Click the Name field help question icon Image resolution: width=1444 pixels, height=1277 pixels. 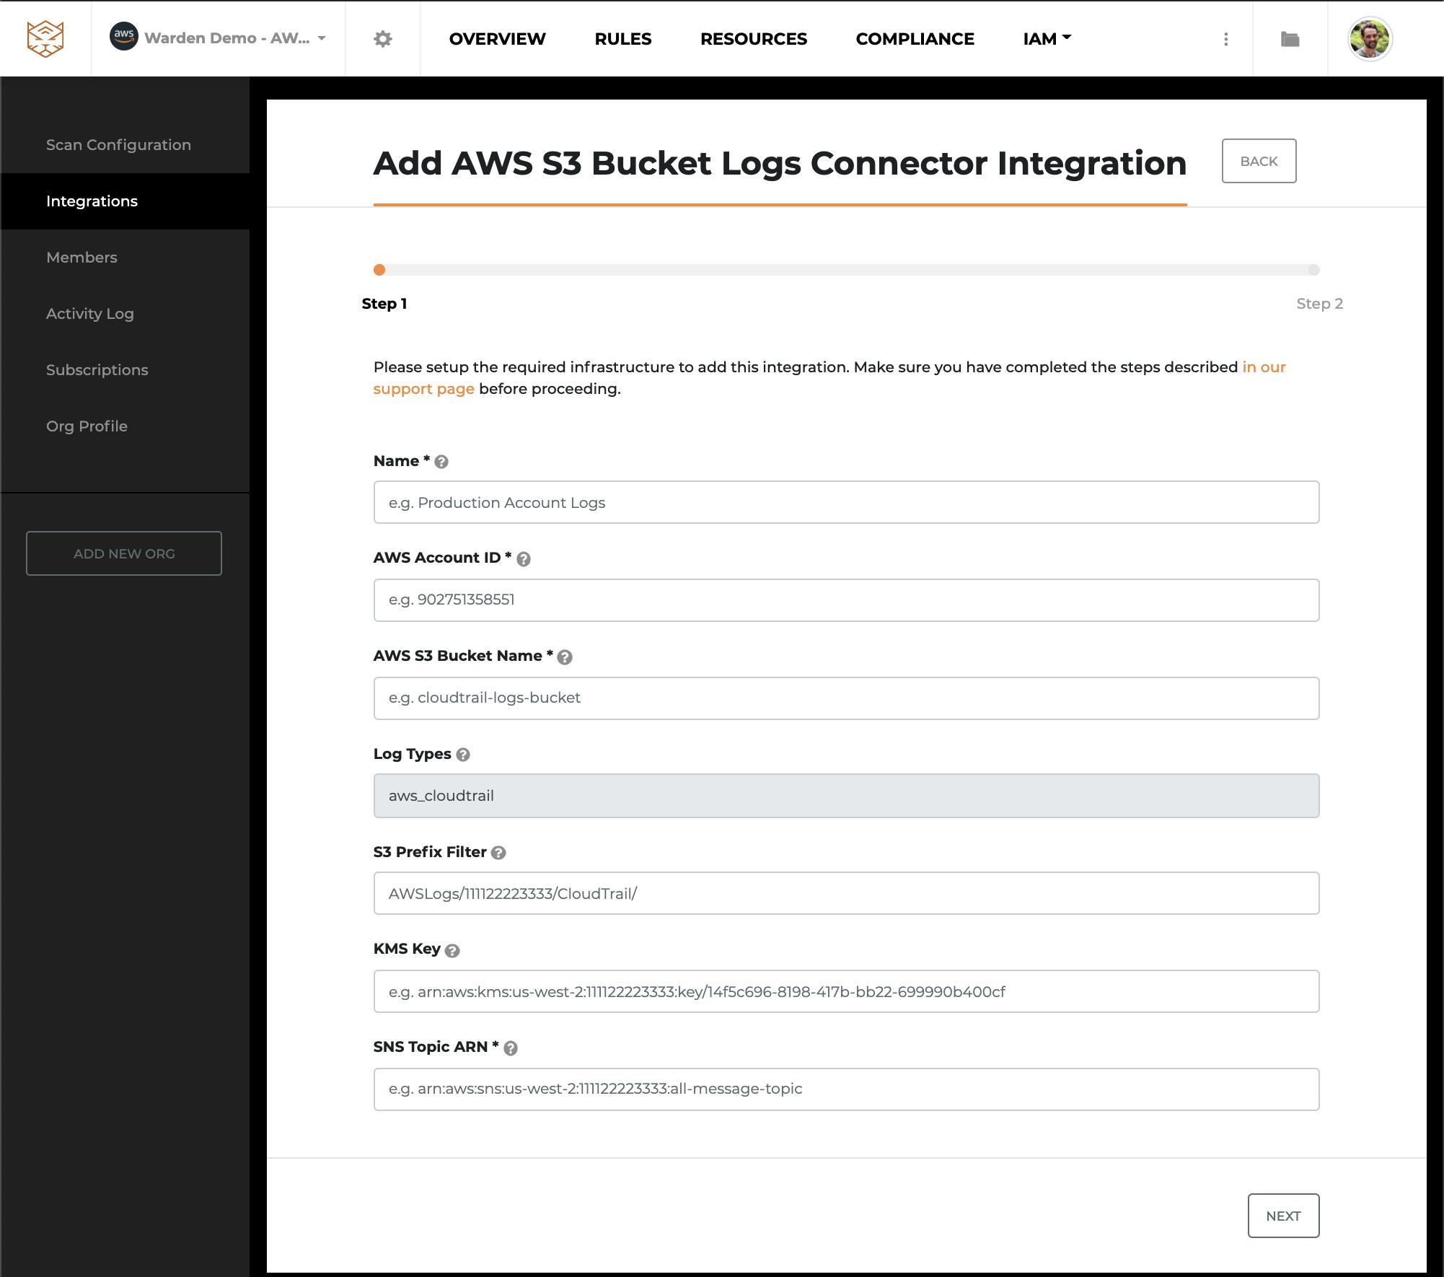[x=441, y=461]
